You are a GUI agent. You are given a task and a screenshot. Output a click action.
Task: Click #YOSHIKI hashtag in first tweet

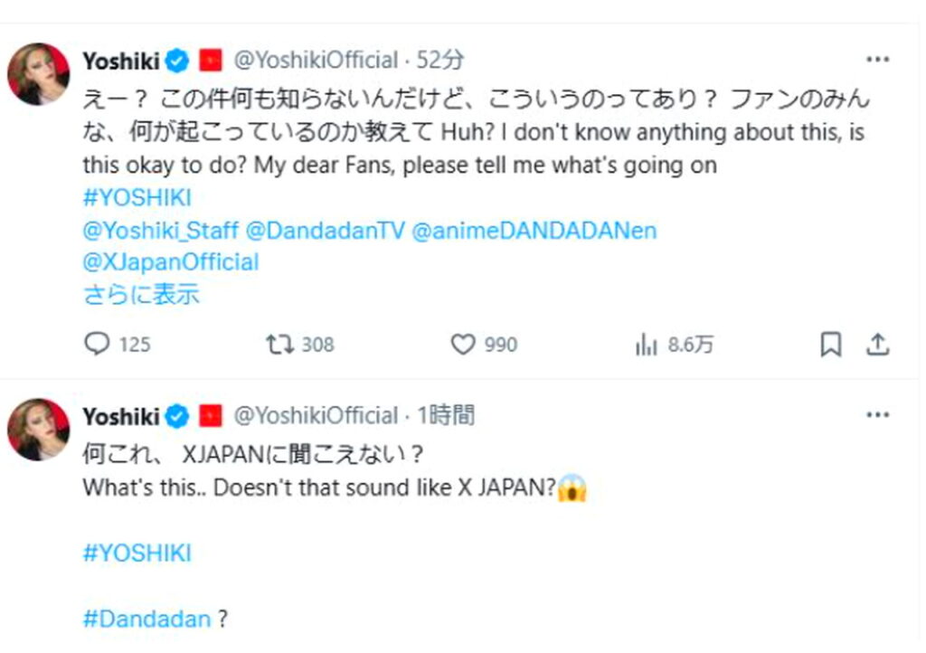(x=137, y=198)
